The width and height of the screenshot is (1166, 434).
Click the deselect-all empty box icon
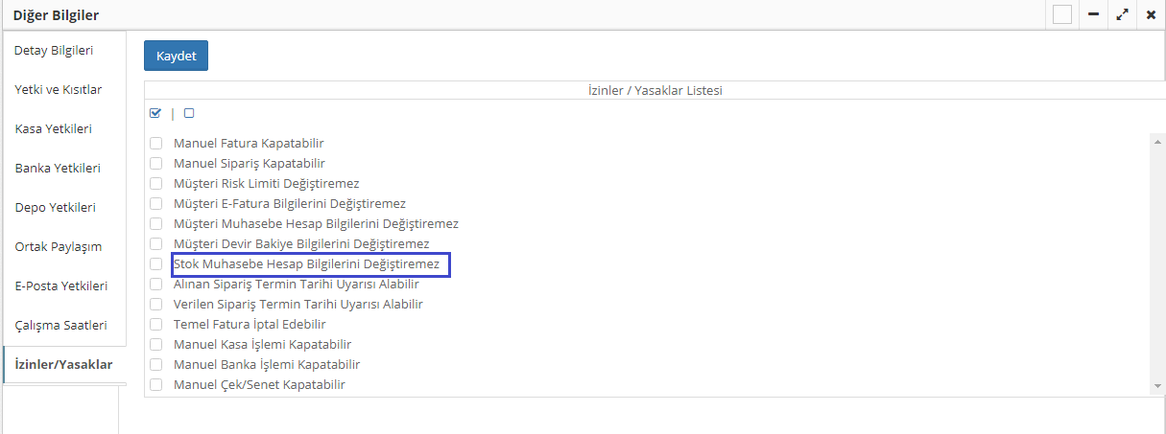click(189, 113)
